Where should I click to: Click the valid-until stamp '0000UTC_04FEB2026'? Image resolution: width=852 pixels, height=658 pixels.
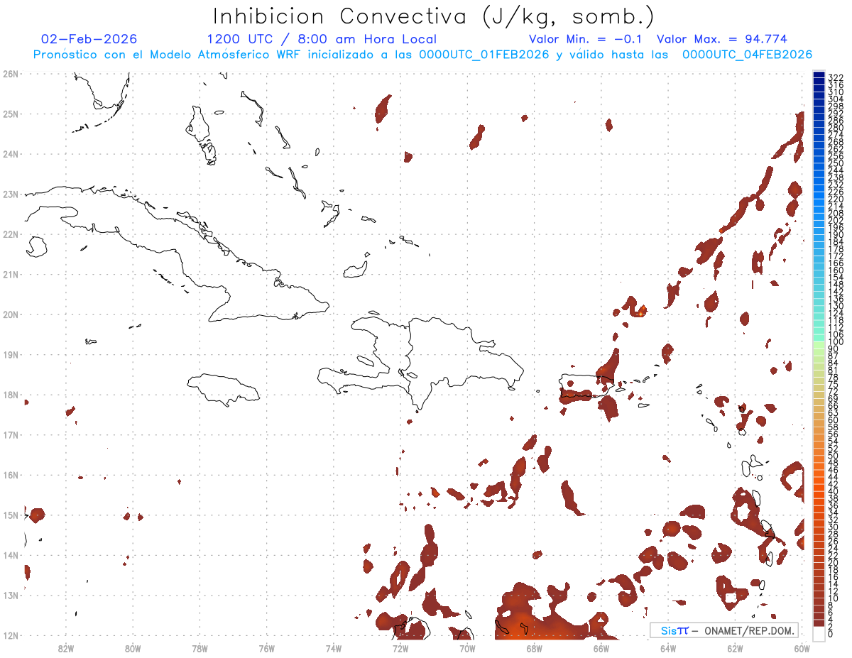point(748,55)
